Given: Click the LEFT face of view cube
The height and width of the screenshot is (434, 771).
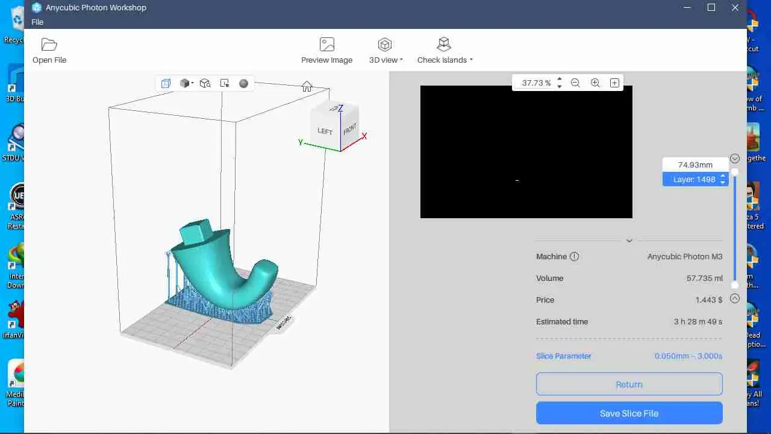Looking at the screenshot, I should [x=325, y=130].
